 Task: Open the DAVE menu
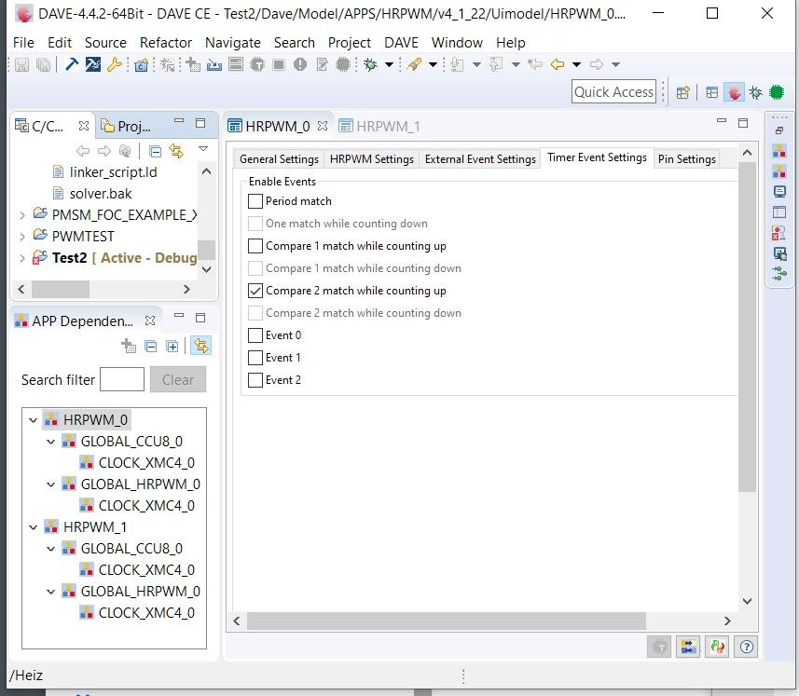click(x=401, y=43)
